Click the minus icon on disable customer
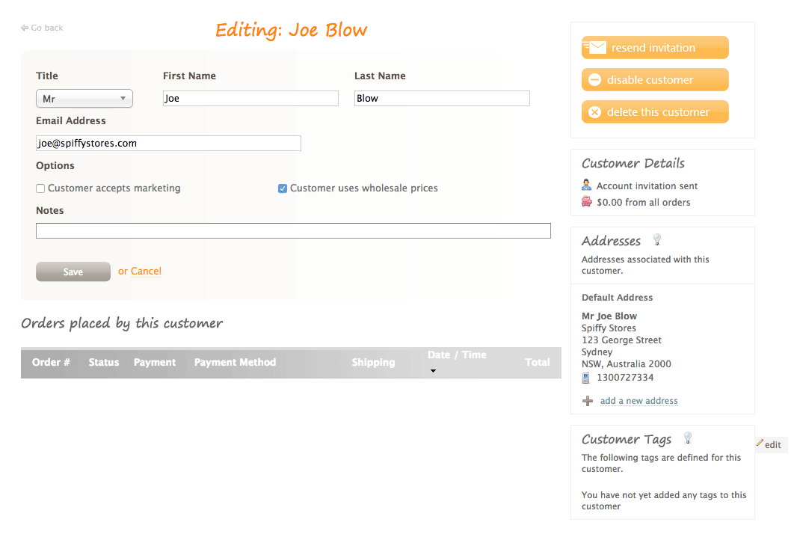 [594, 80]
